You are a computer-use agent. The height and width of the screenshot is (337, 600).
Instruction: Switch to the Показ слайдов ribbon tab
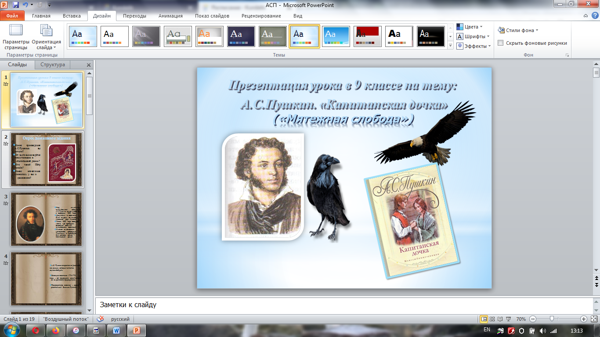212,16
